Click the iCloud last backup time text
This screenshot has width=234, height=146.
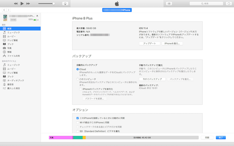148,88
